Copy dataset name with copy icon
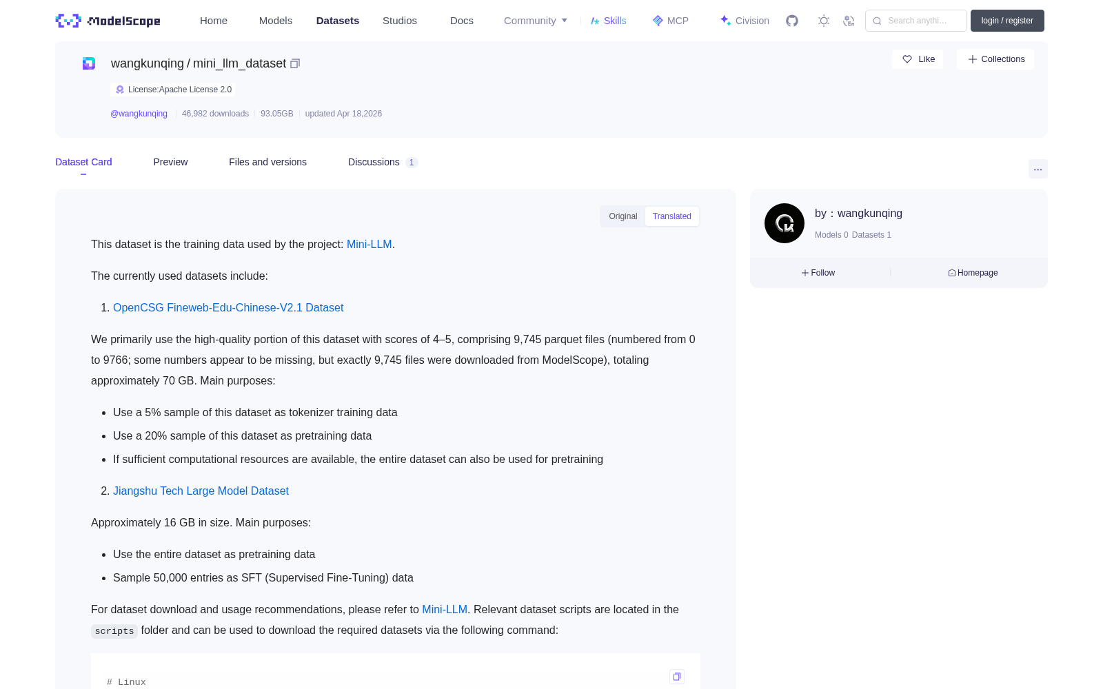 coord(295,63)
